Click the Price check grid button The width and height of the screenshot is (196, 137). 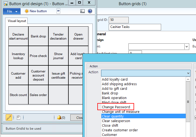pos(38,56)
